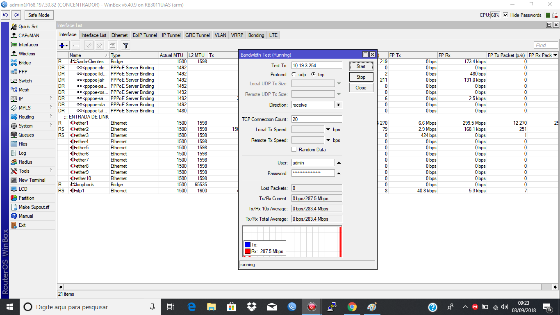Viewport: 560px width, 315px height.
Task: Click the Enable checkmark toolbar button
Action: click(89, 46)
